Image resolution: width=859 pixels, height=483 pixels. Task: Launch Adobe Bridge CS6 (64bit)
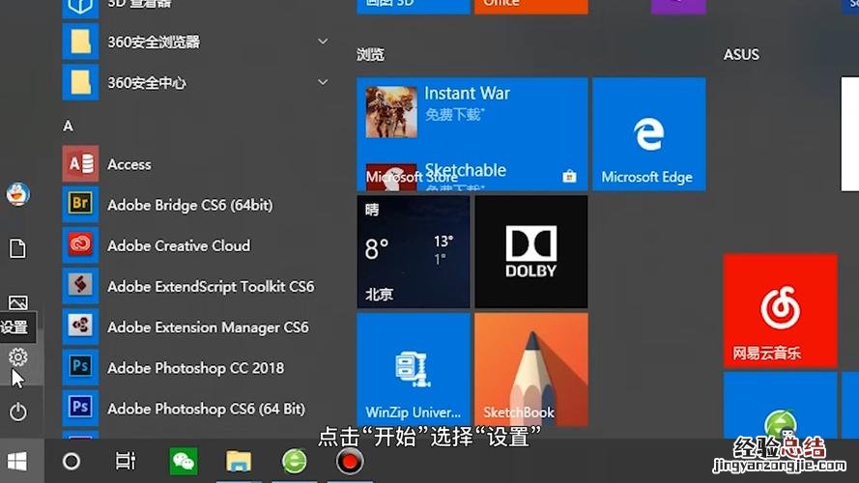point(188,205)
